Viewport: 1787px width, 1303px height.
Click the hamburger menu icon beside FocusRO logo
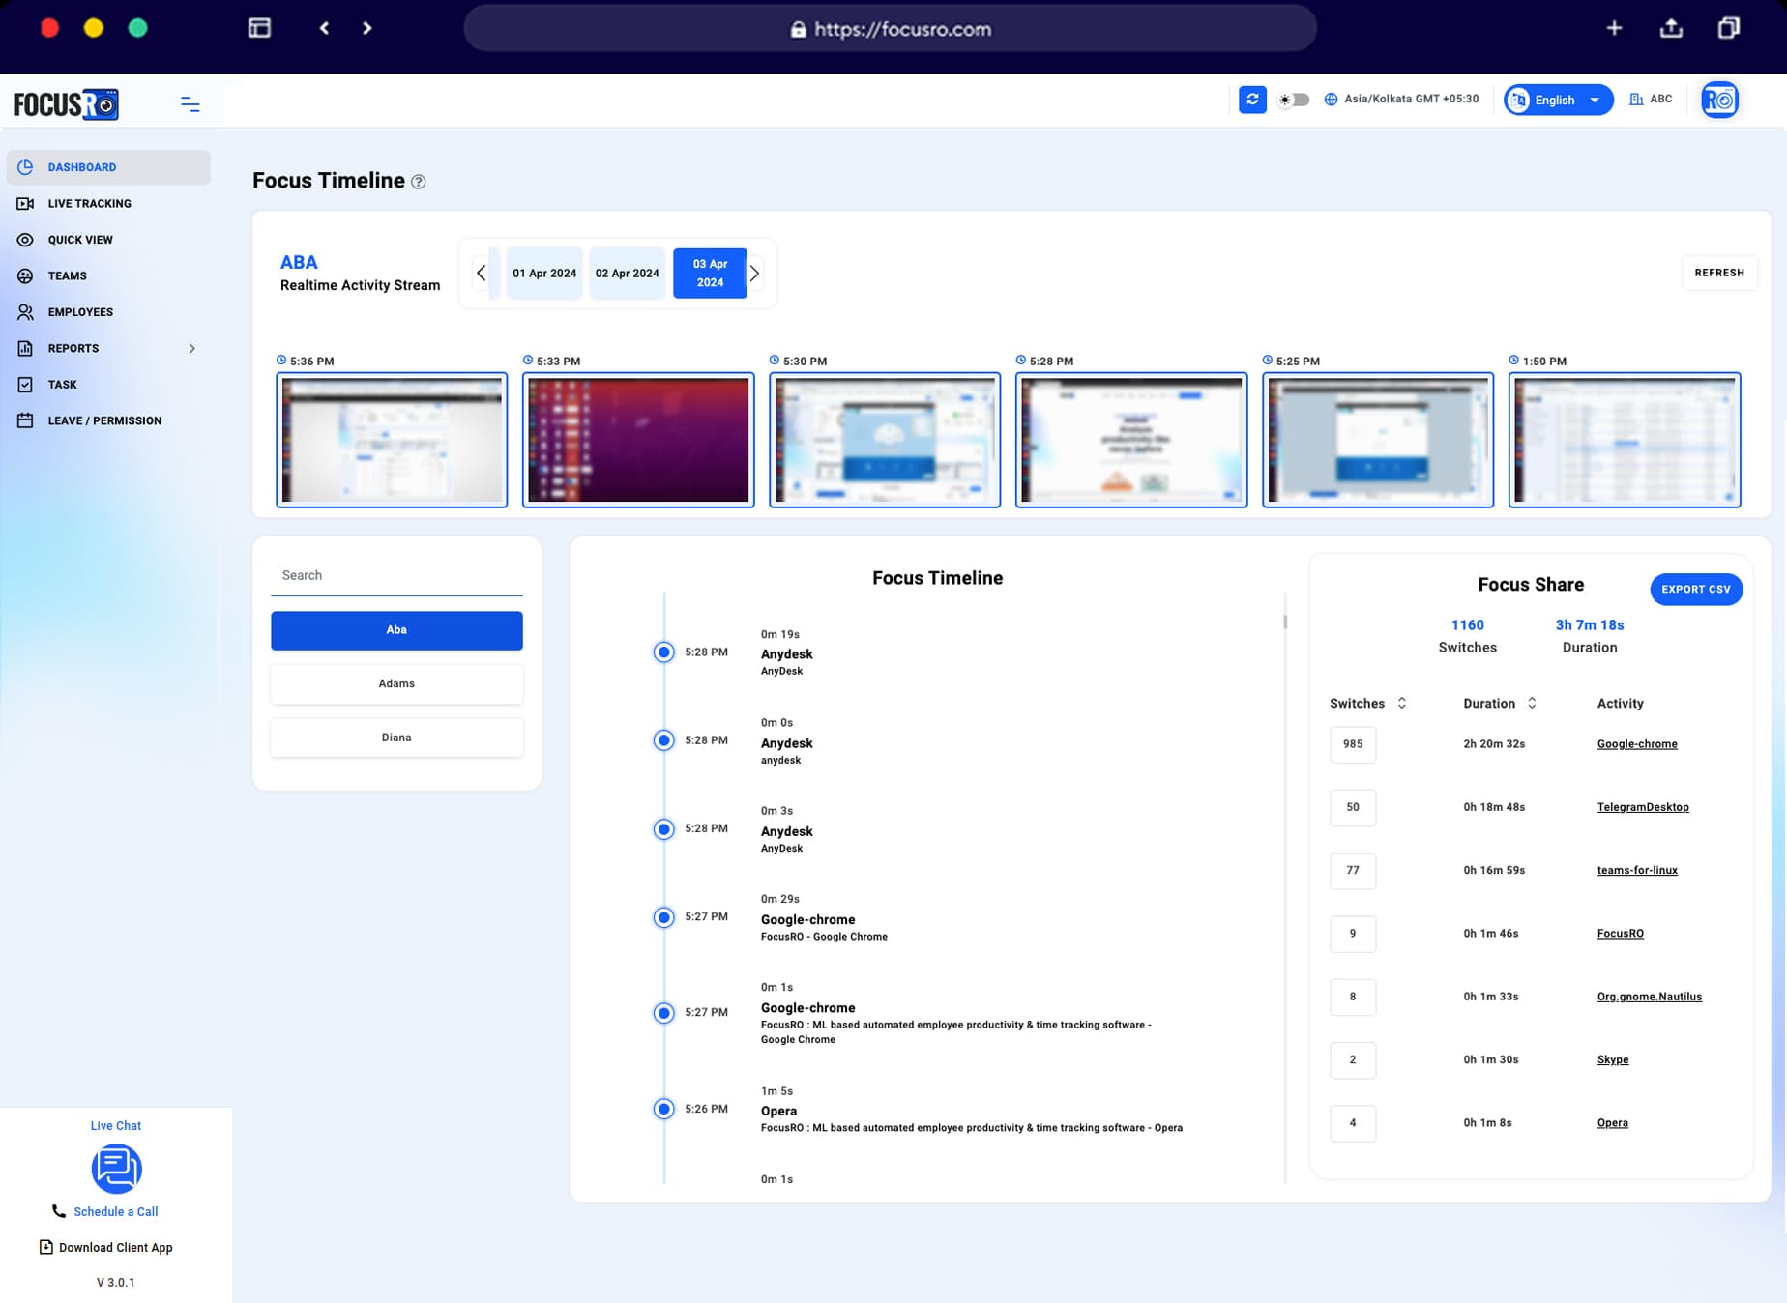click(x=190, y=102)
